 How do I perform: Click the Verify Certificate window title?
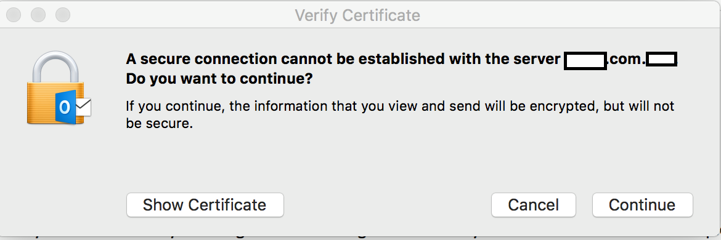click(x=357, y=15)
